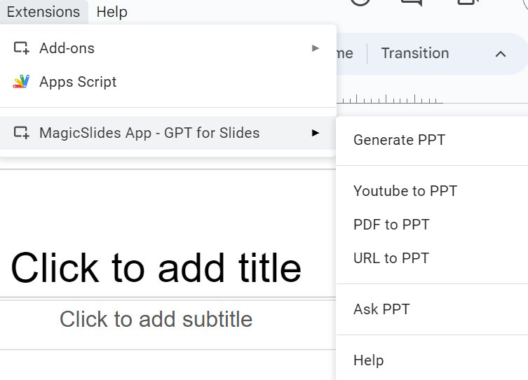Click the subtitle placeholder text
The image size is (528, 380).
(156, 319)
